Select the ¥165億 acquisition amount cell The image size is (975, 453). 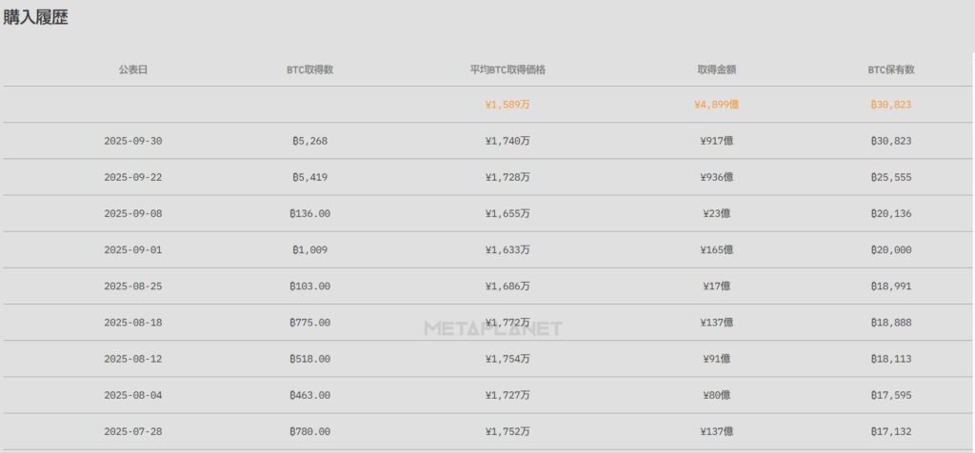click(716, 249)
